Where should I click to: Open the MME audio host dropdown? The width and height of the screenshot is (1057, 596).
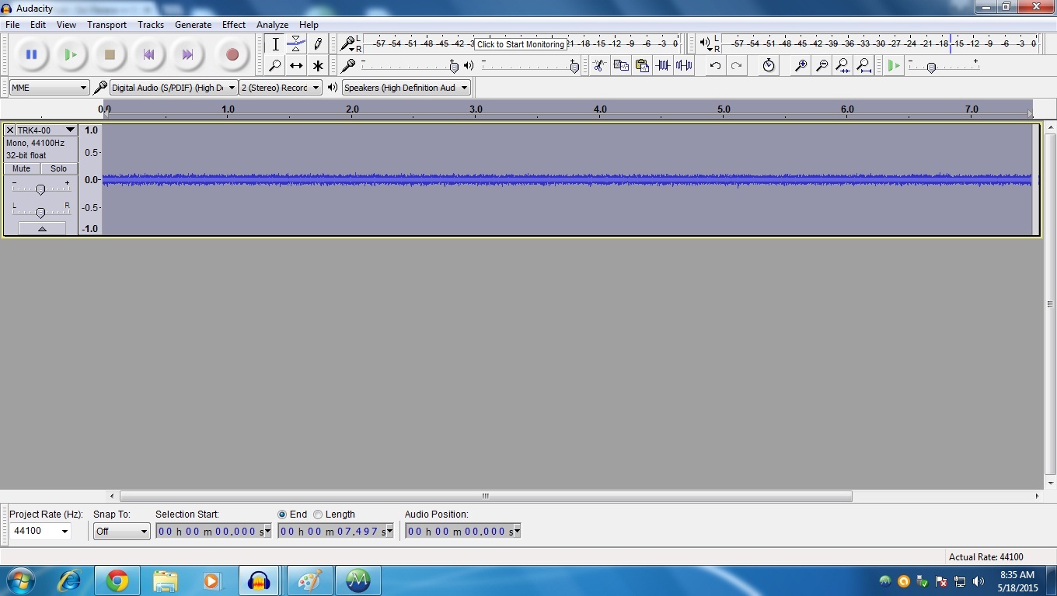(x=49, y=88)
